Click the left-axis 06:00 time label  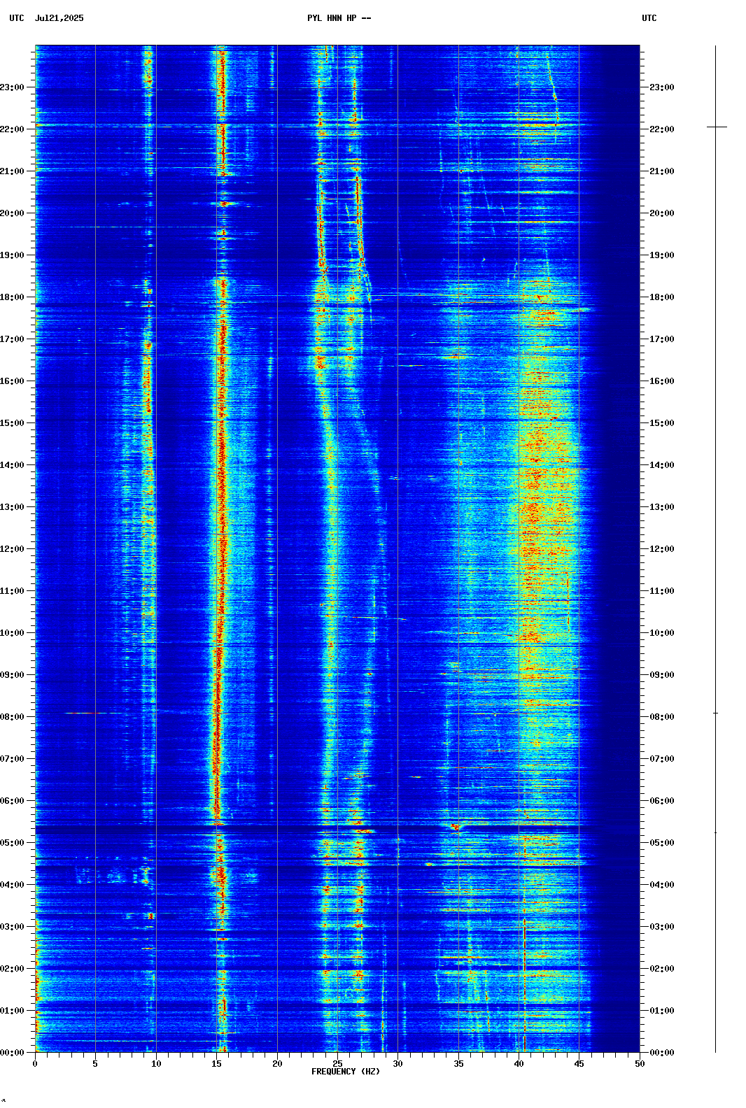pyautogui.click(x=12, y=801)
